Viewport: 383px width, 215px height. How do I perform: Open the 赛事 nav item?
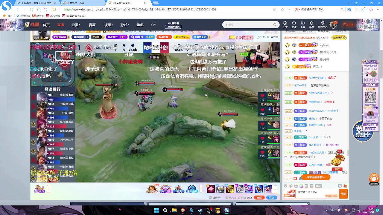(x=92, y=25)
